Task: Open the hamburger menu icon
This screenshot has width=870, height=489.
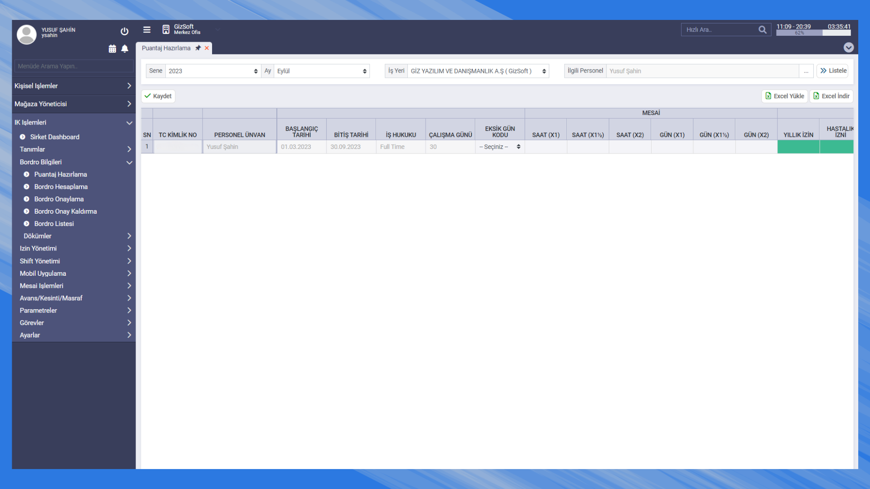Action: pos(147,29)
